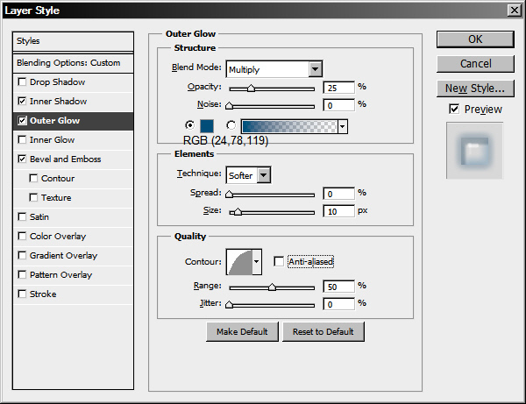
Task: Select the solid color radio button
Action: click(x=190, y=125)
